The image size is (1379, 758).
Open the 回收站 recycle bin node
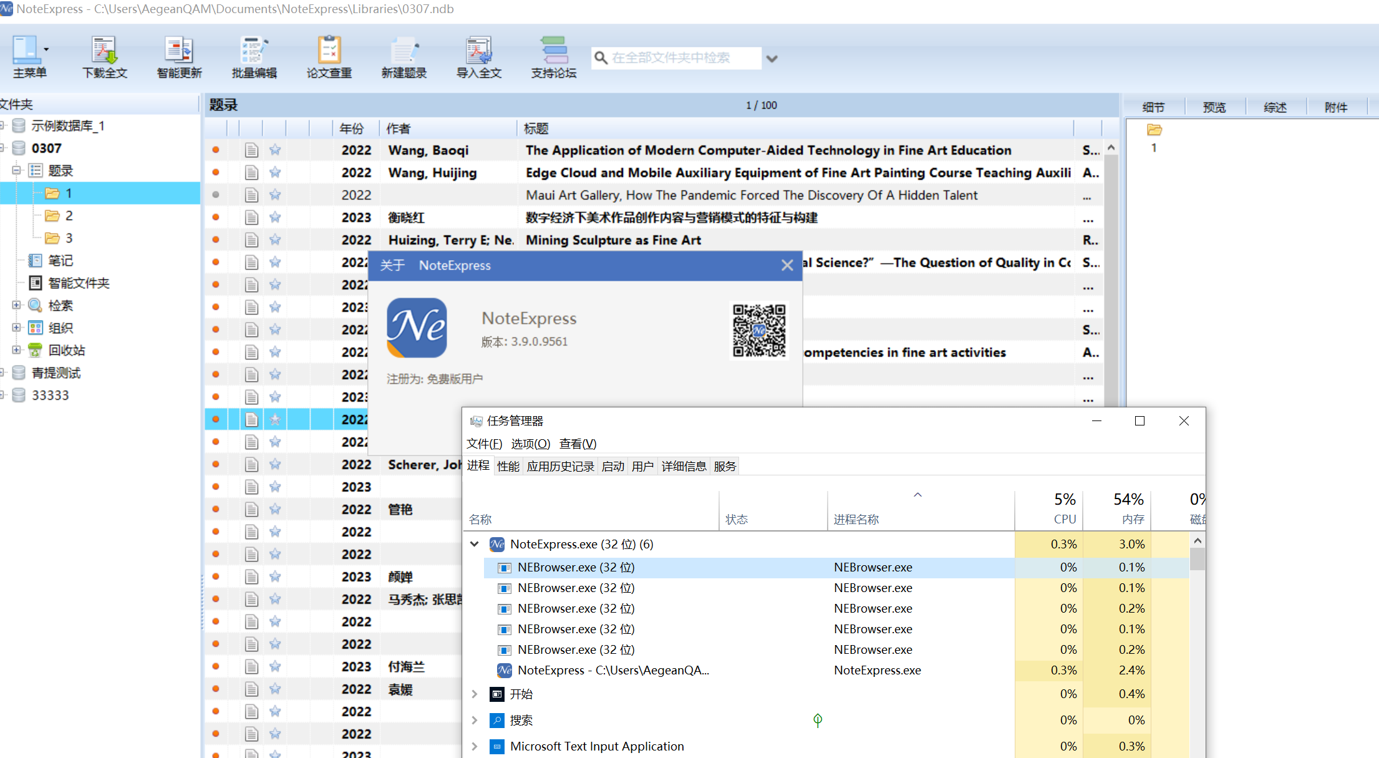(x=57, y=351)
